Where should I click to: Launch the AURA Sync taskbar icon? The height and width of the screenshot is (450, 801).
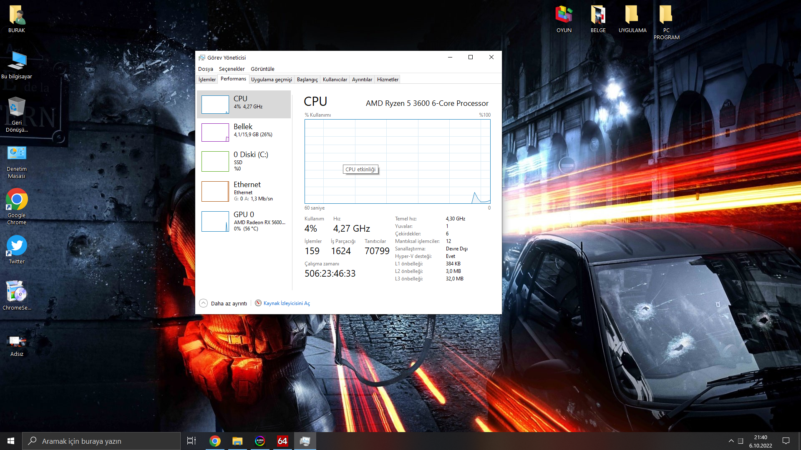coord(260,441)
